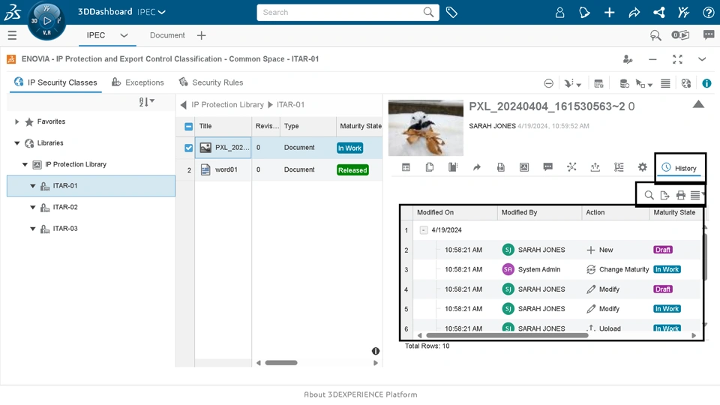
Task: Open the 3D compass play button
Action: click(46, 21)
